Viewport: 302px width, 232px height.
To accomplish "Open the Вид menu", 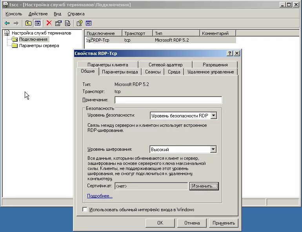I will pos(57,14).
